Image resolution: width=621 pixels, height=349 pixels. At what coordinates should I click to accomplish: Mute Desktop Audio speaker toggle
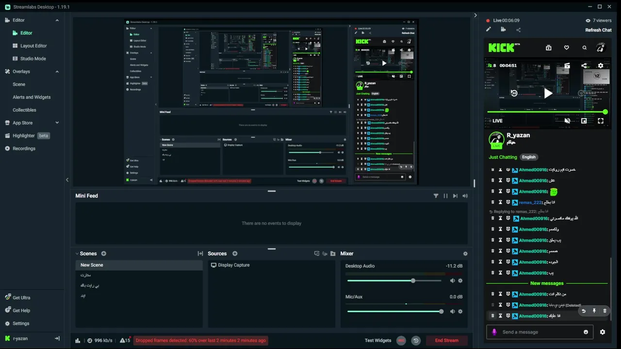[452, 281]
